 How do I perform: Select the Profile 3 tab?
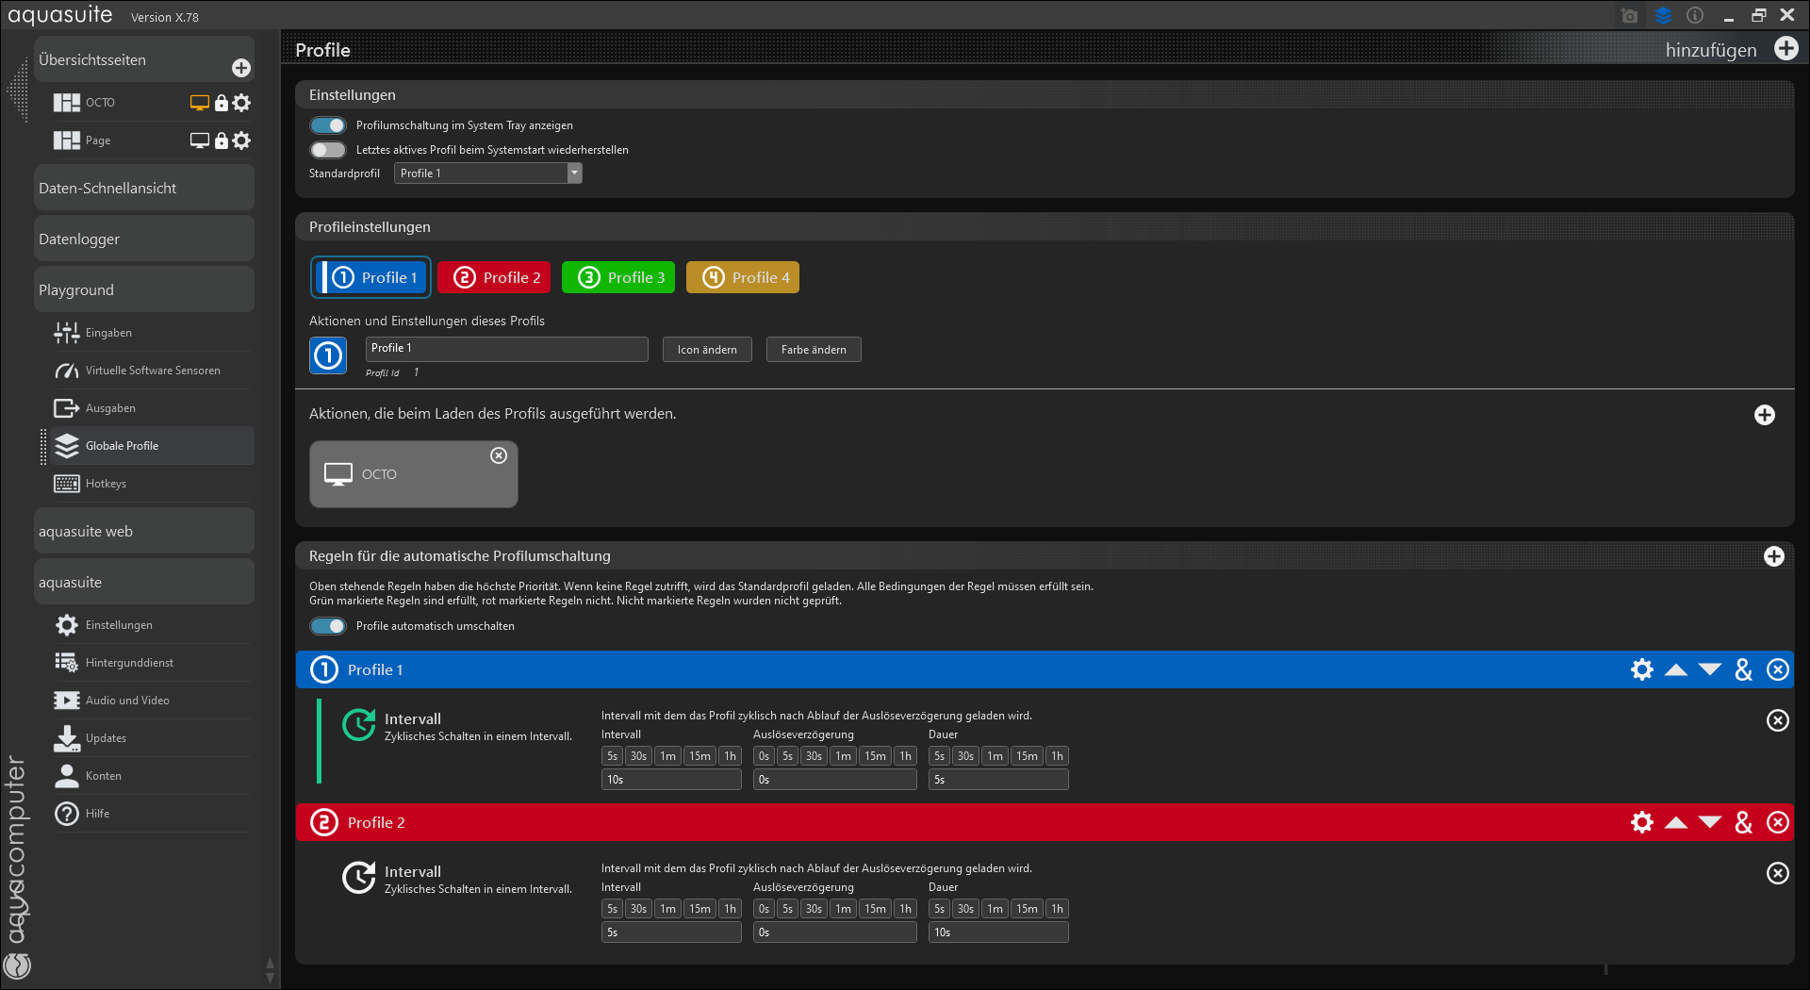pos(618,277)
